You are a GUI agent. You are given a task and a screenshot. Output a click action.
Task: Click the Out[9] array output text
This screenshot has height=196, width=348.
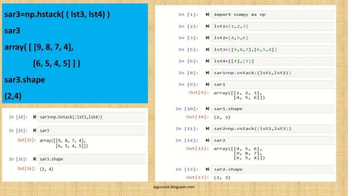(239, 95)
